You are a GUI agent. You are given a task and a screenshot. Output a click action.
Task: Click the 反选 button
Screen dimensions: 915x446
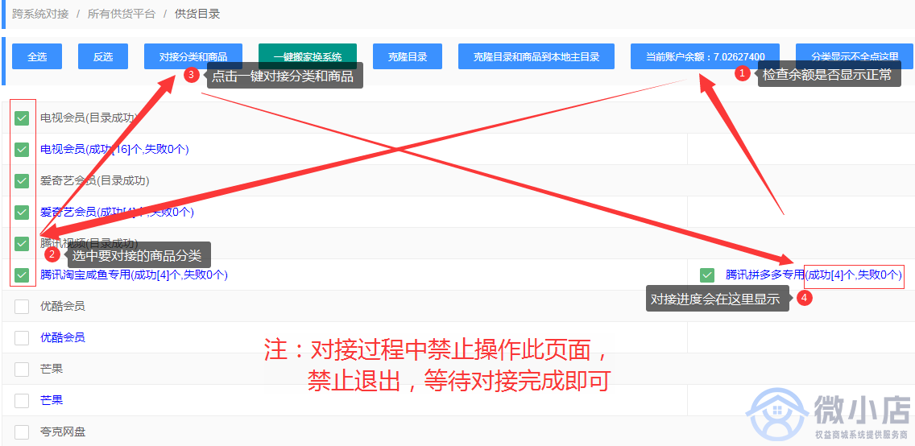click(x=103, y=56)
